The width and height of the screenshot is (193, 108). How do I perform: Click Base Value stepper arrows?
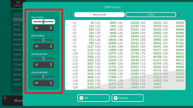(51, 28)
